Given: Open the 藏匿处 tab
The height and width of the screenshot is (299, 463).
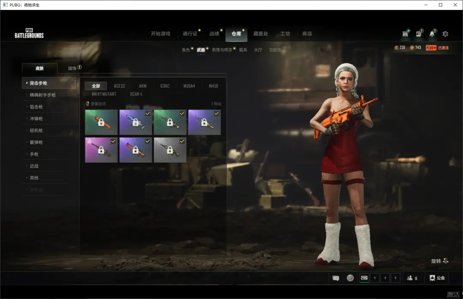Looking at the screenshot, I should click(x=261, y=34).
